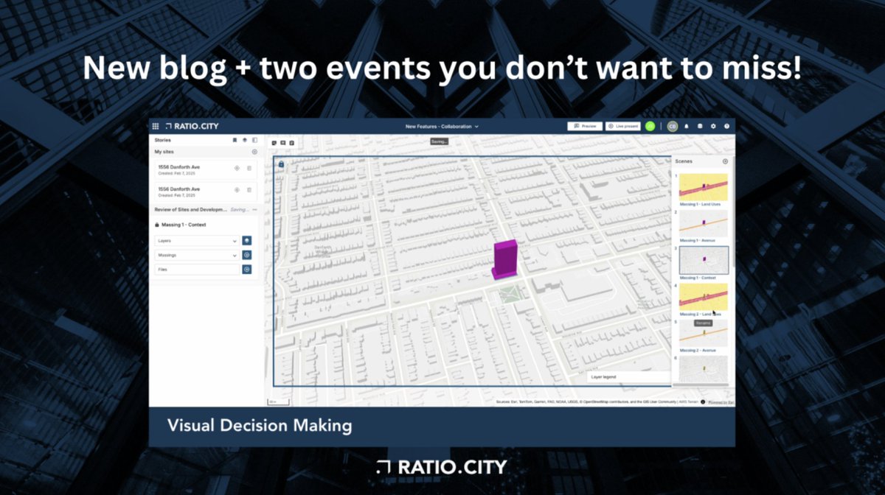Add a file with the blue plus button
Screen dimensions: 885x495
point(247,270)
